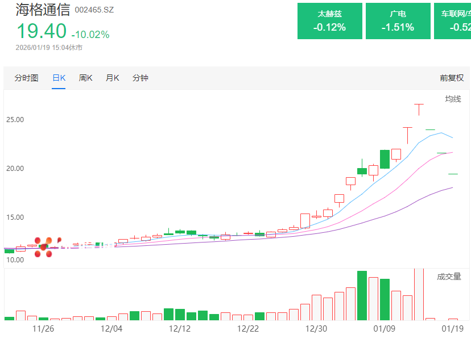Select the latest green candle at 01/19

click(453, 174)
